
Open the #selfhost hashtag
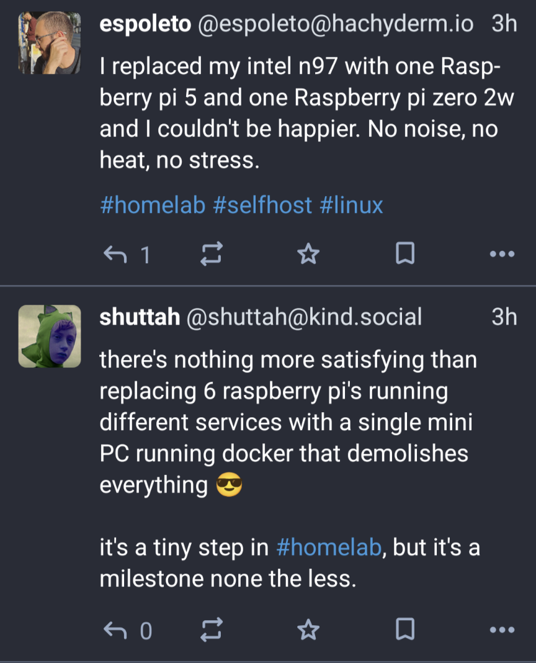[262, 205]
